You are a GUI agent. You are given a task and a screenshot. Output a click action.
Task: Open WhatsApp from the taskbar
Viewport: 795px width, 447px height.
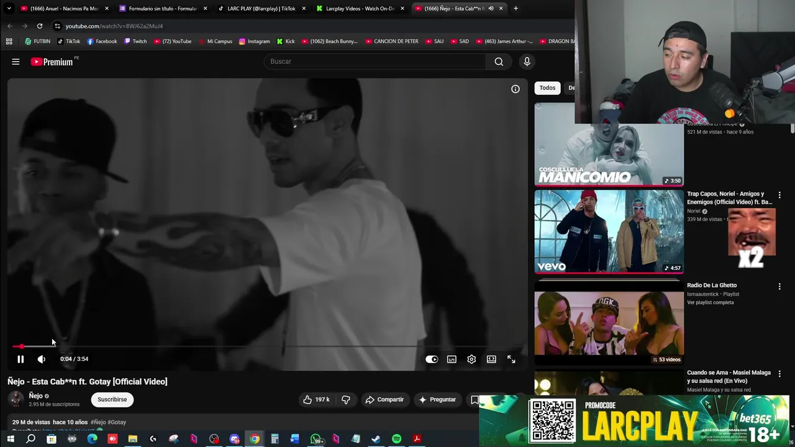(x=316, y=440)
